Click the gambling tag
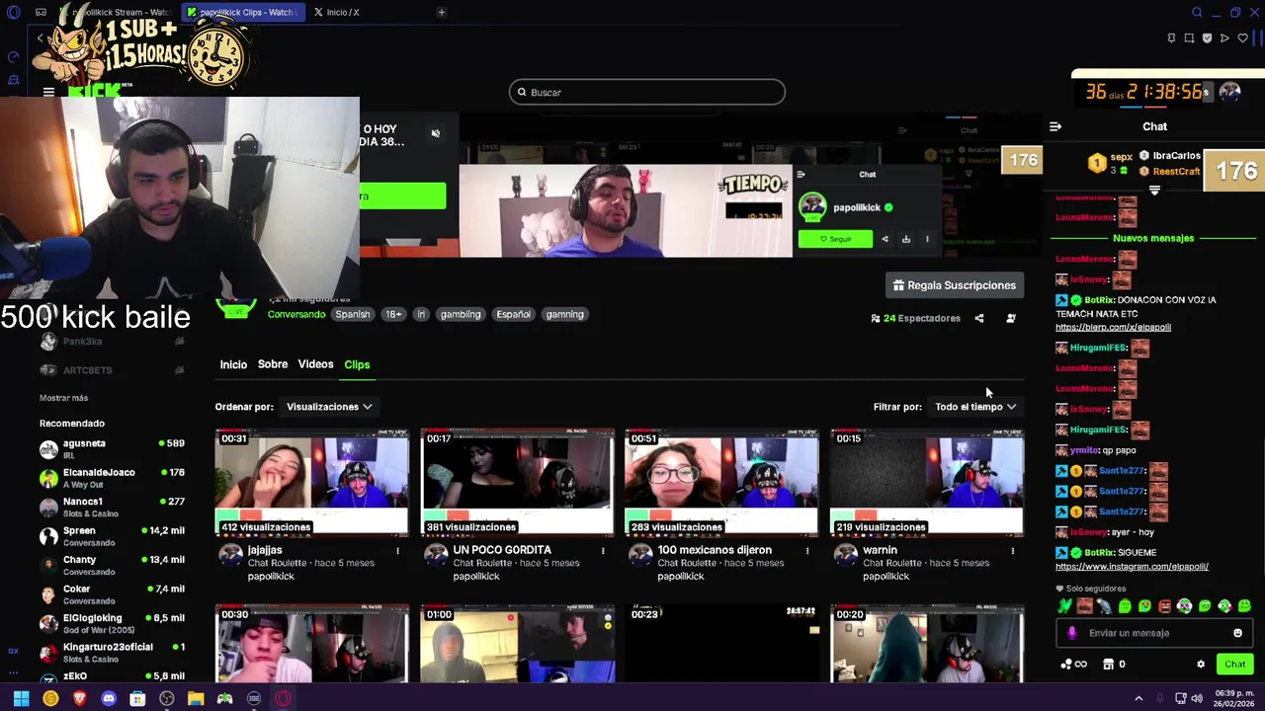1265x711 pixels. coord(461,314)
